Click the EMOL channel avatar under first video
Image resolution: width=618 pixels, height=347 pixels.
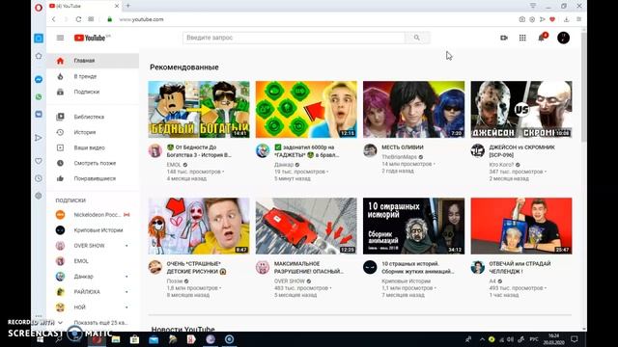155,150
